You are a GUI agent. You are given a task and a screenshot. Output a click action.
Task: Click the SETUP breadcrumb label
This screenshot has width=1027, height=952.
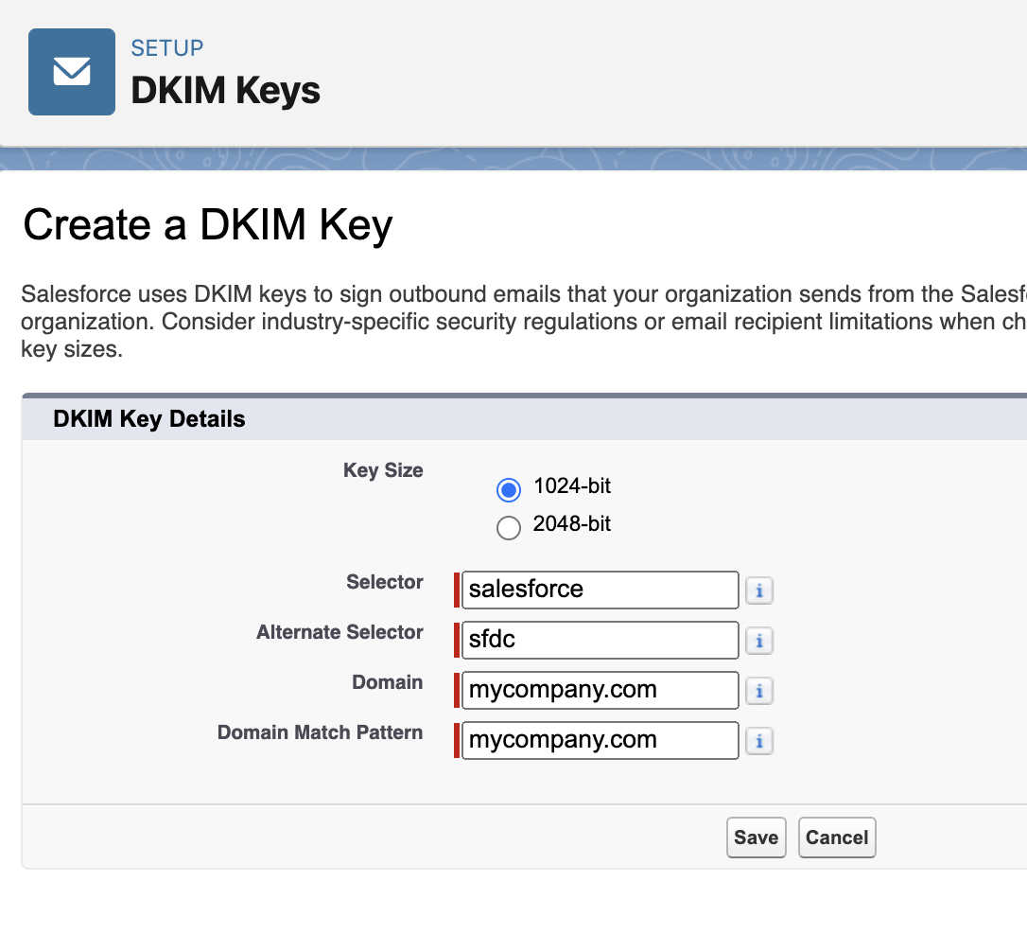click(166, 48)
